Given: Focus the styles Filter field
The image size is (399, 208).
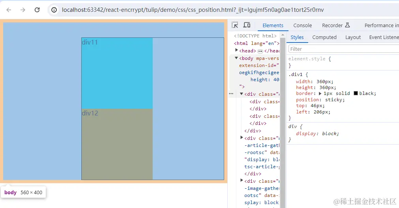Looking at the screenshot, I should (x=344, y=49).
